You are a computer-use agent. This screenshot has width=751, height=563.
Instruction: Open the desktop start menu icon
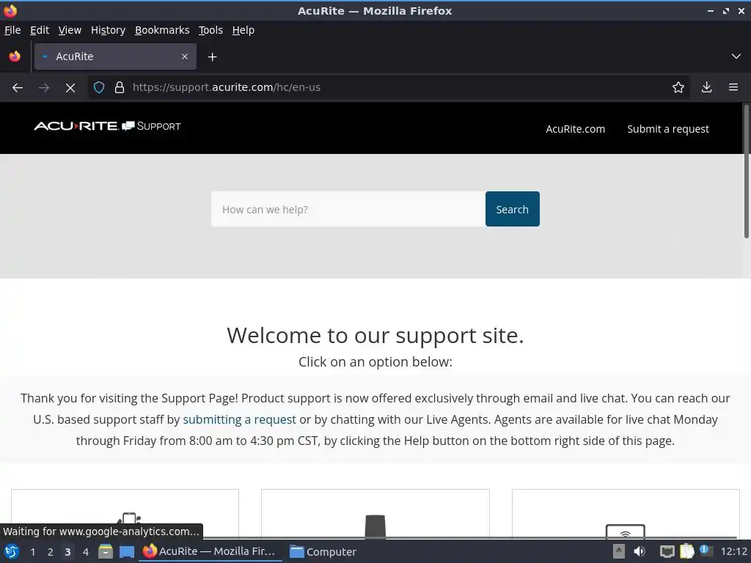pyautogui.click(x=12, y=551)
